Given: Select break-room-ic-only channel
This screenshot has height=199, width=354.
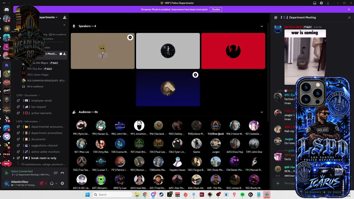Looking at the screenshot, I should point(41,158).
